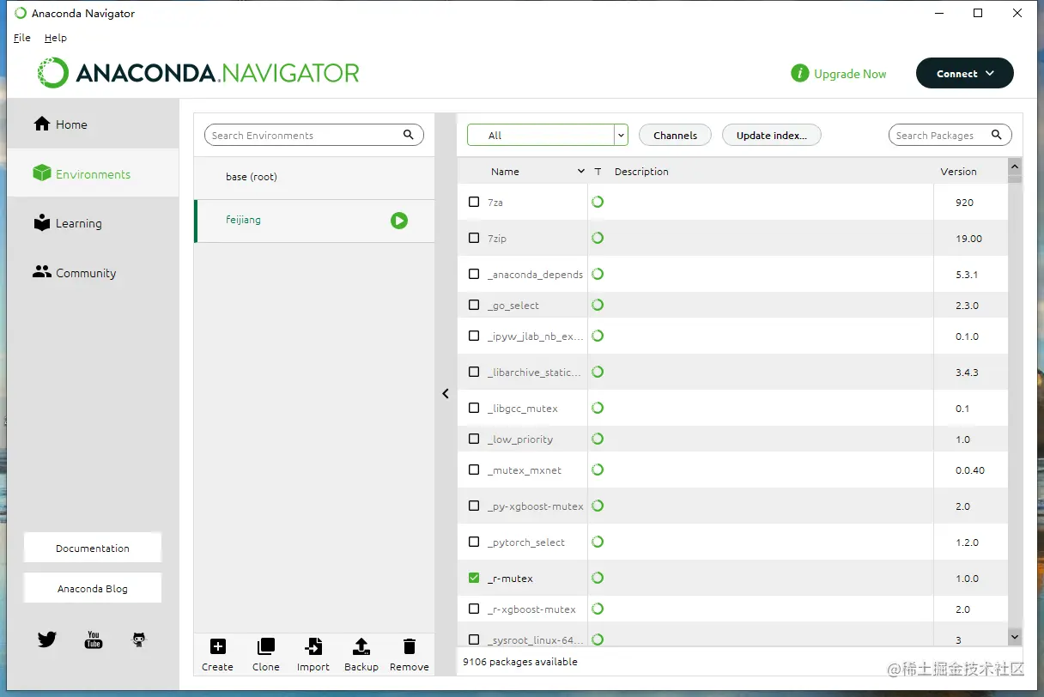Check the 7za package checkbox
The height and width of the screenshot is (697, 1044).
click(474, 202)
